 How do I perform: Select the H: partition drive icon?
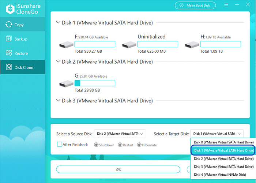coord(192,45)
